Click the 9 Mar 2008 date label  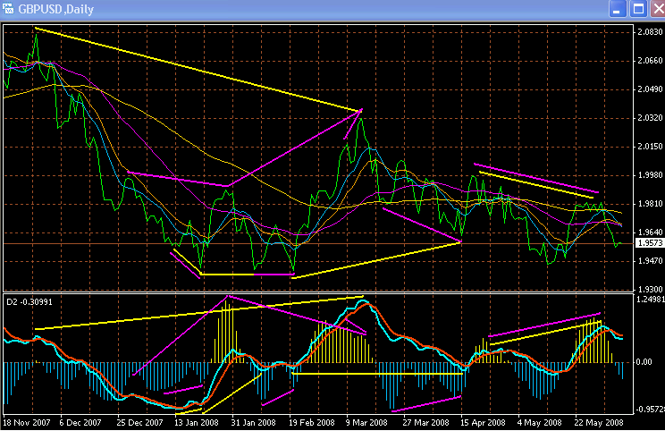[366, 423]
